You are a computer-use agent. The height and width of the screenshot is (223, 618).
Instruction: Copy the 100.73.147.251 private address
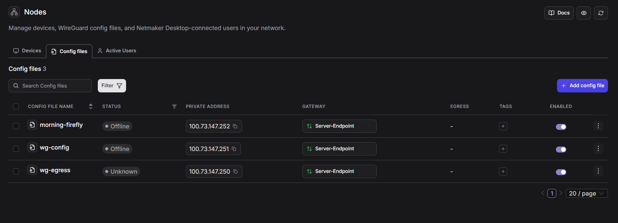click(234, 149)
